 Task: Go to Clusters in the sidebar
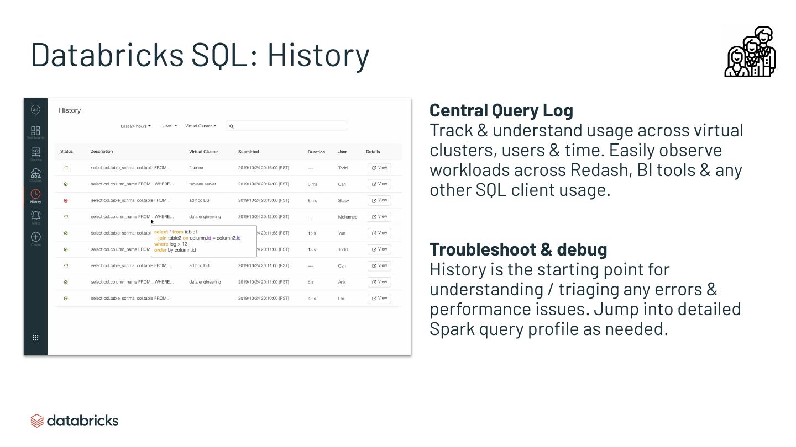click(x=35, y=174)
